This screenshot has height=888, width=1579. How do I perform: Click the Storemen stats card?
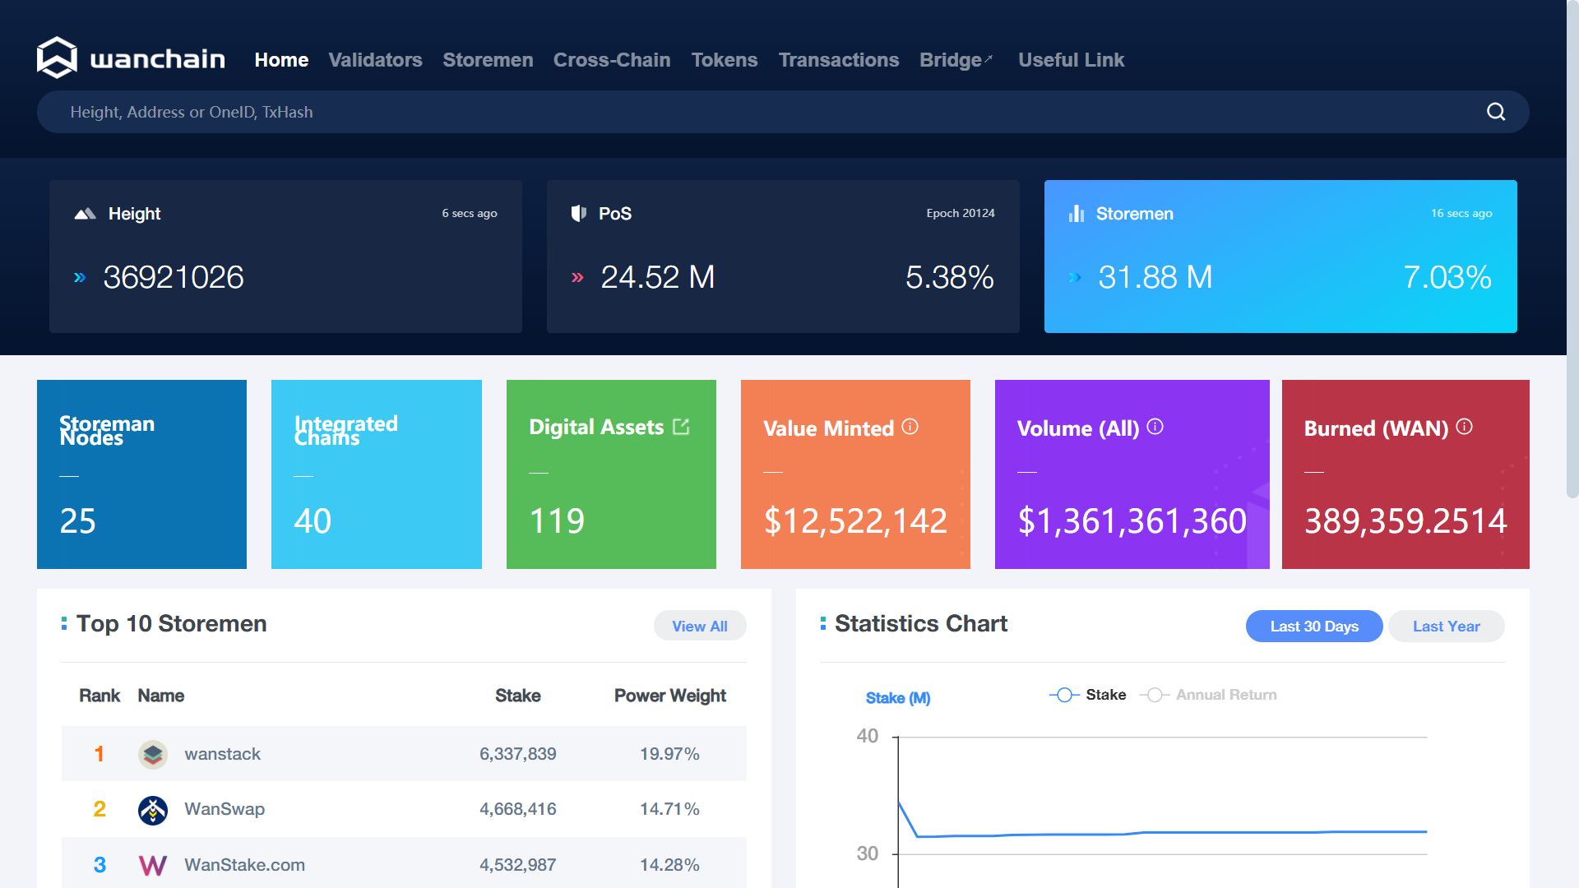coord(1280,257)
